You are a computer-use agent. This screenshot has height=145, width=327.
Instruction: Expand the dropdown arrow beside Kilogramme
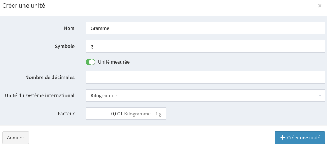coord(320,95)
